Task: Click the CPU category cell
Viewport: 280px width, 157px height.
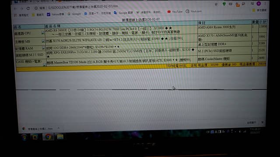Action: [x=29, y=33]
